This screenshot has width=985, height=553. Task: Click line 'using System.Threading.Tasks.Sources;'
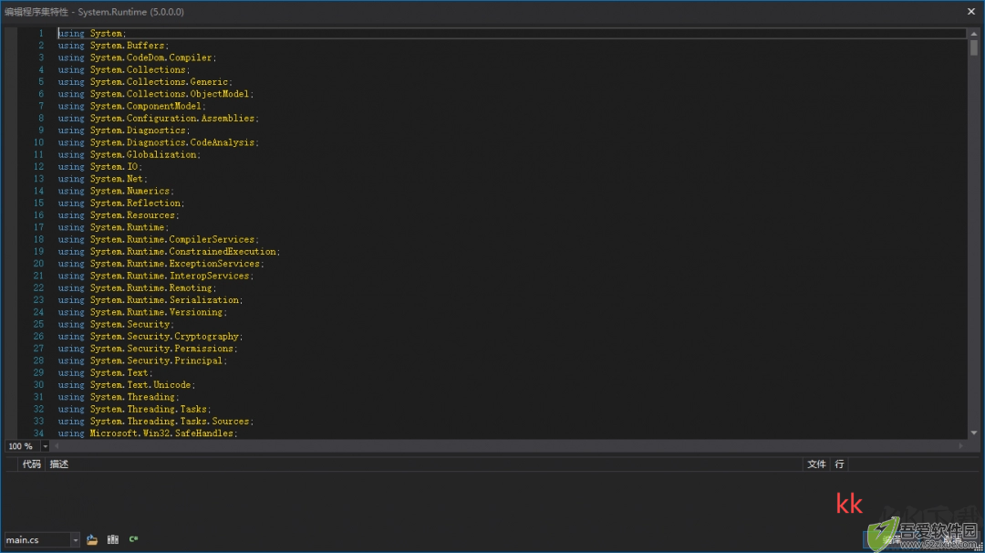coord(156,421)
